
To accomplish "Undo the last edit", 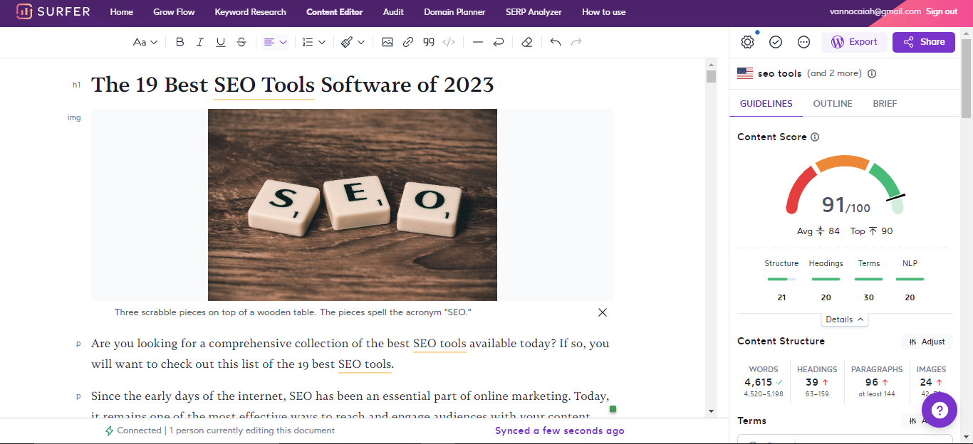I will pos(556,42).
